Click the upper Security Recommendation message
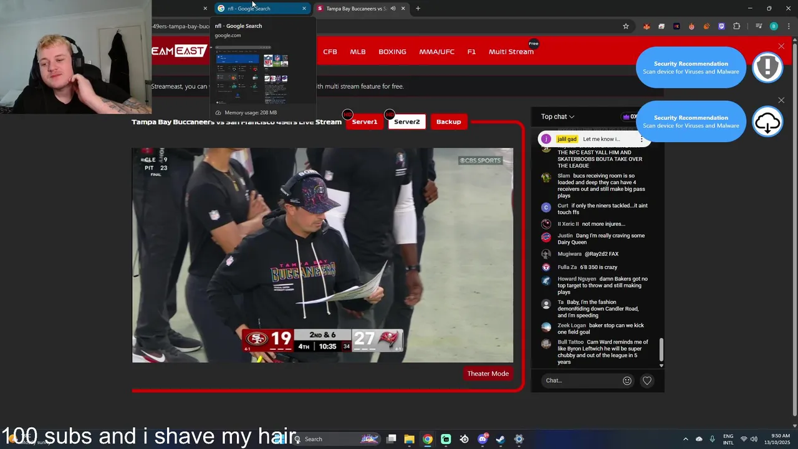This screenshot has width=798, height=449. pyautogui.click(x=691, y=67)
